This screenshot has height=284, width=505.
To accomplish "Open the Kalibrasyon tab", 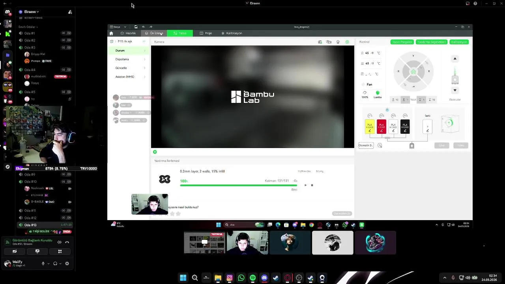I will click(232, 33).
